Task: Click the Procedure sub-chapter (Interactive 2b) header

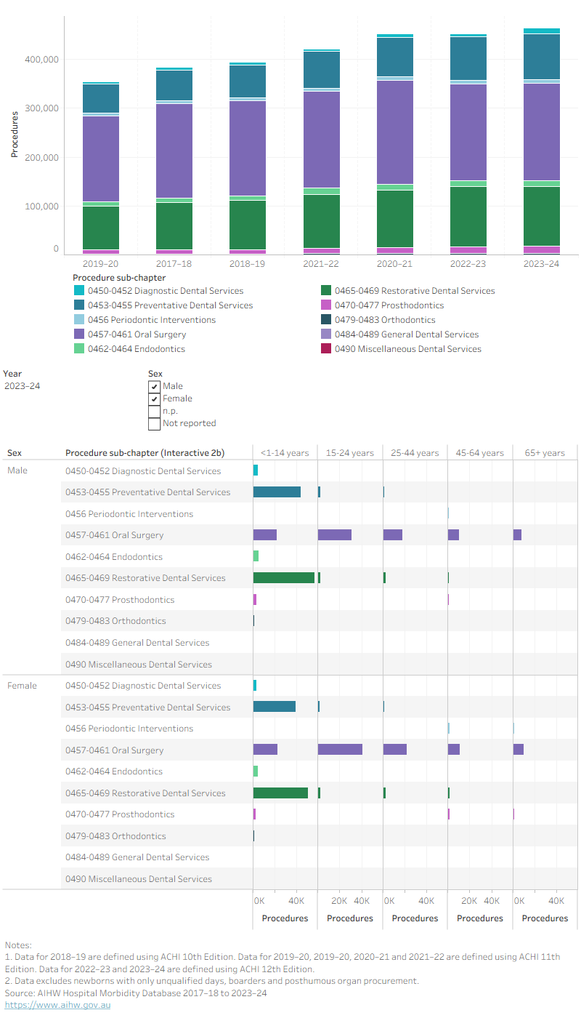Action: (145, 452)
